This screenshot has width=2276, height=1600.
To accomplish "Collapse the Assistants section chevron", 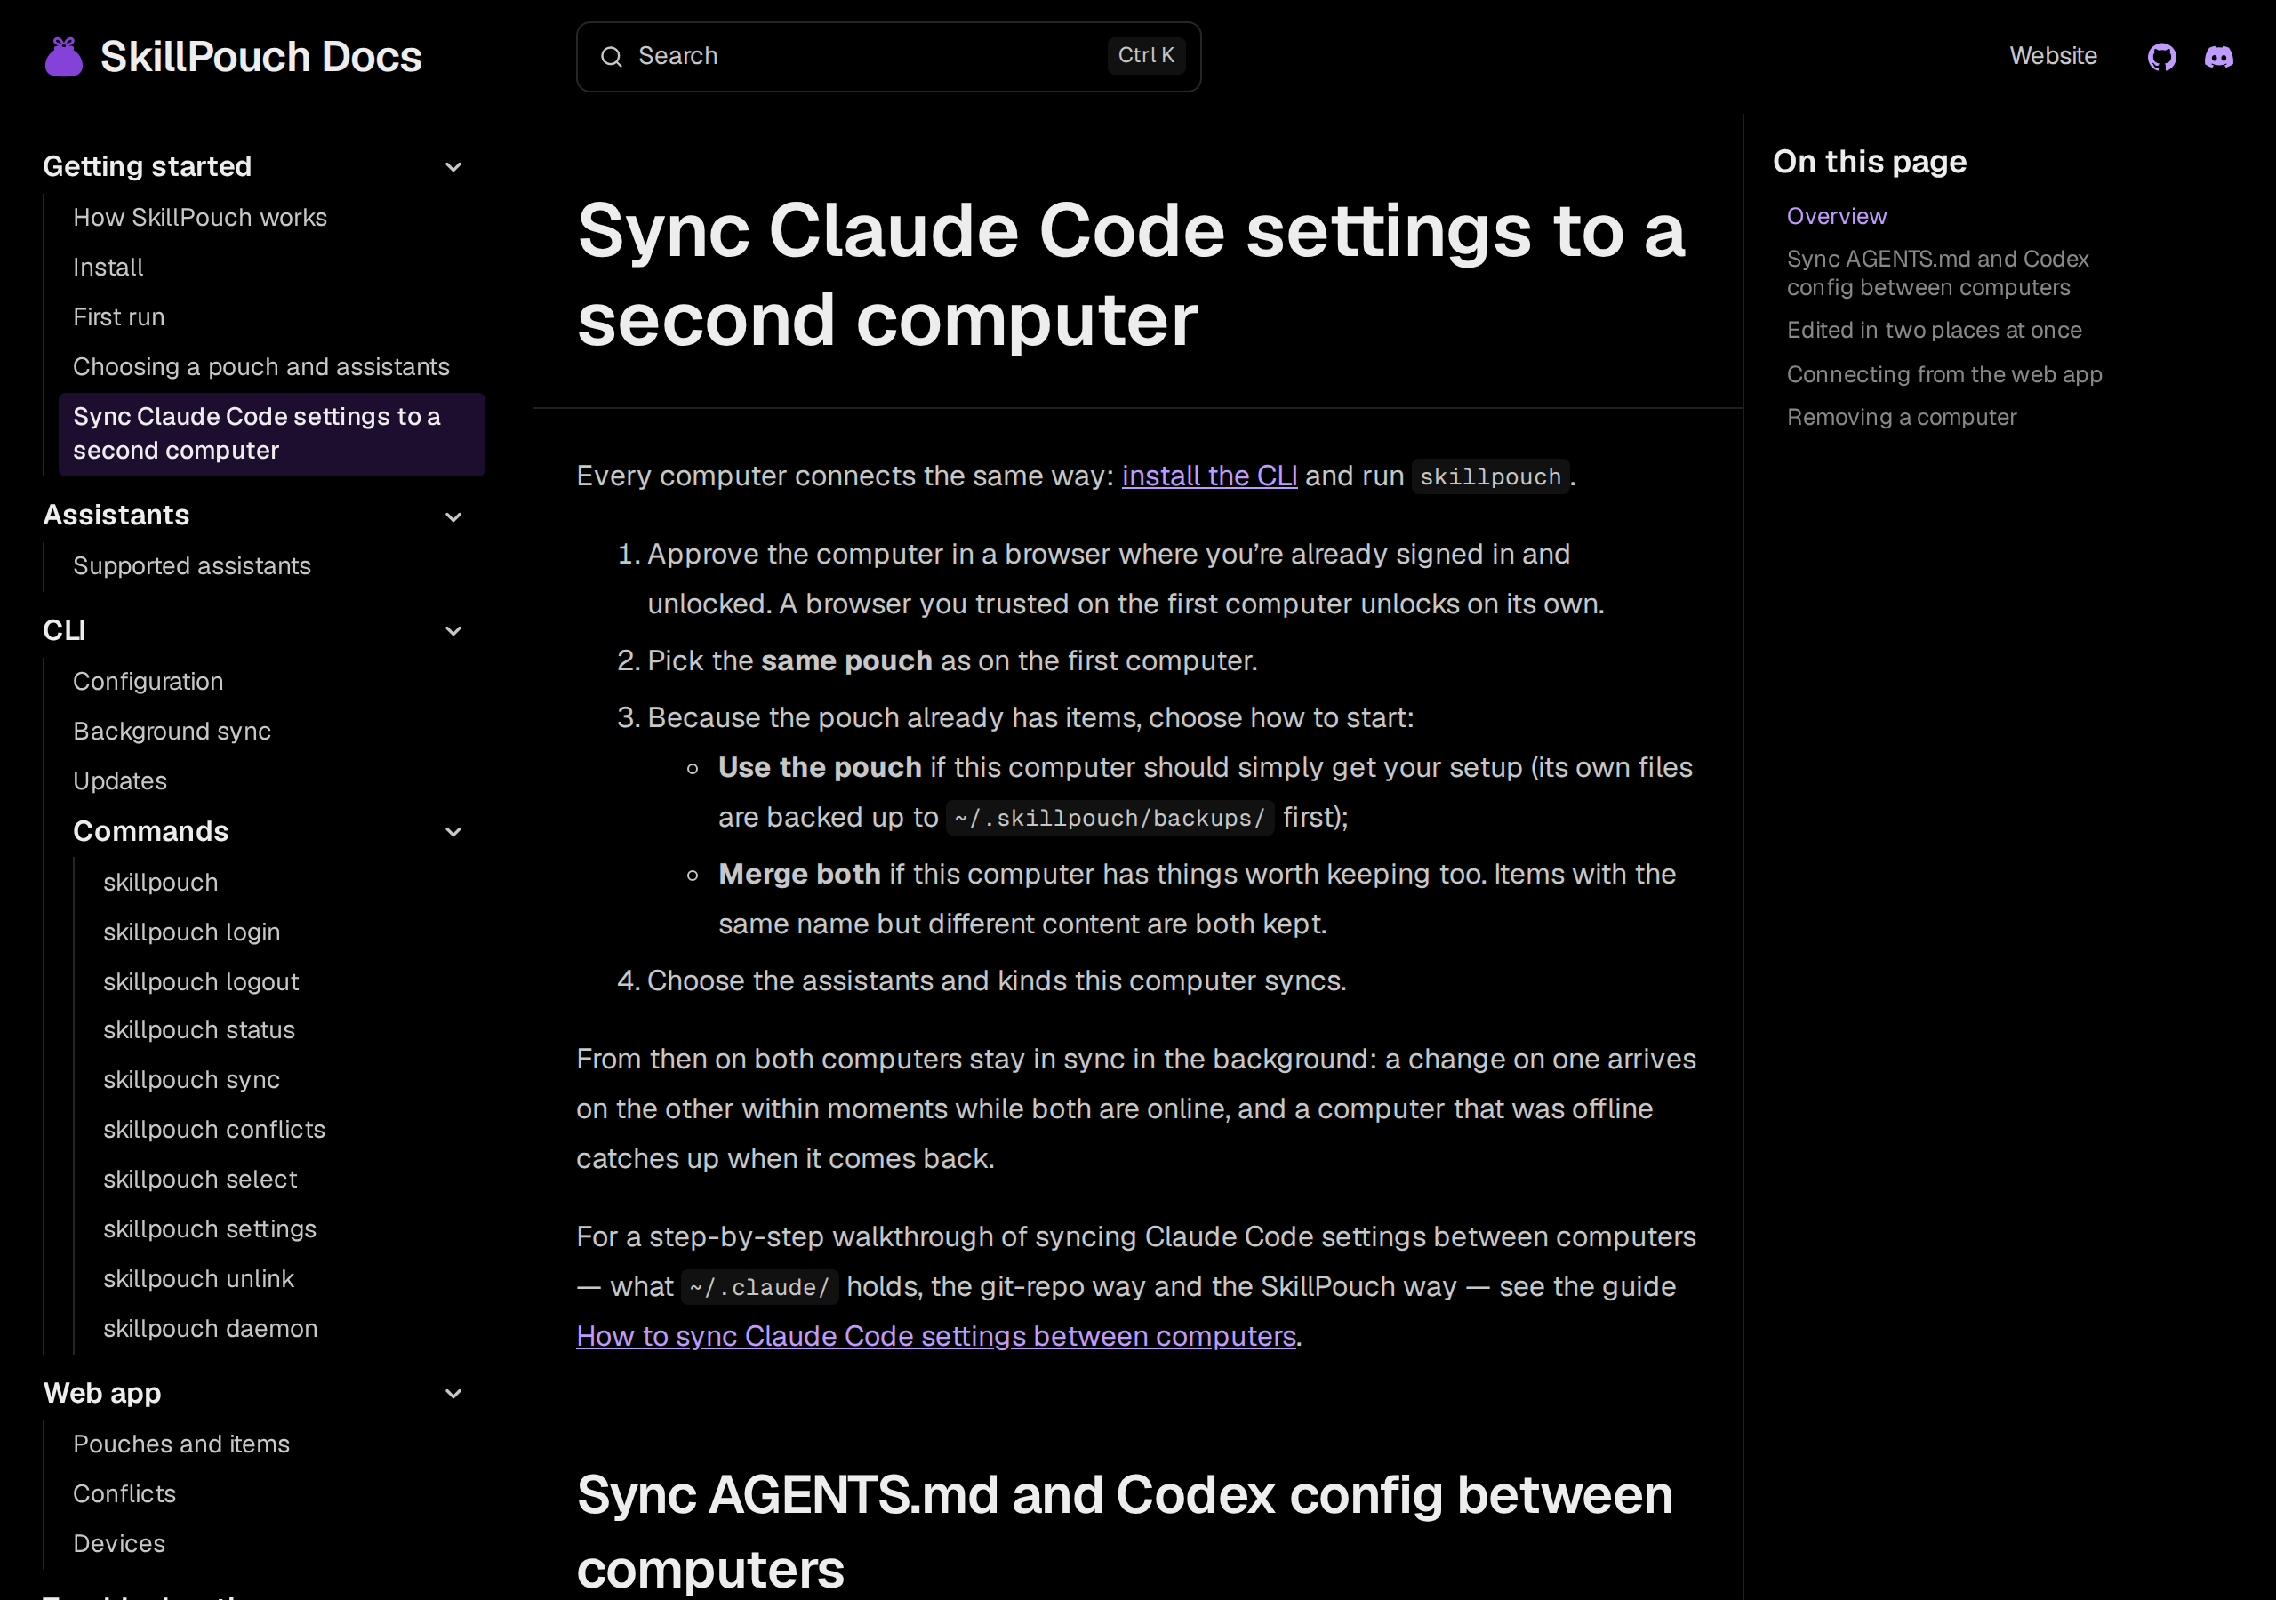I will tap(453, 516).
